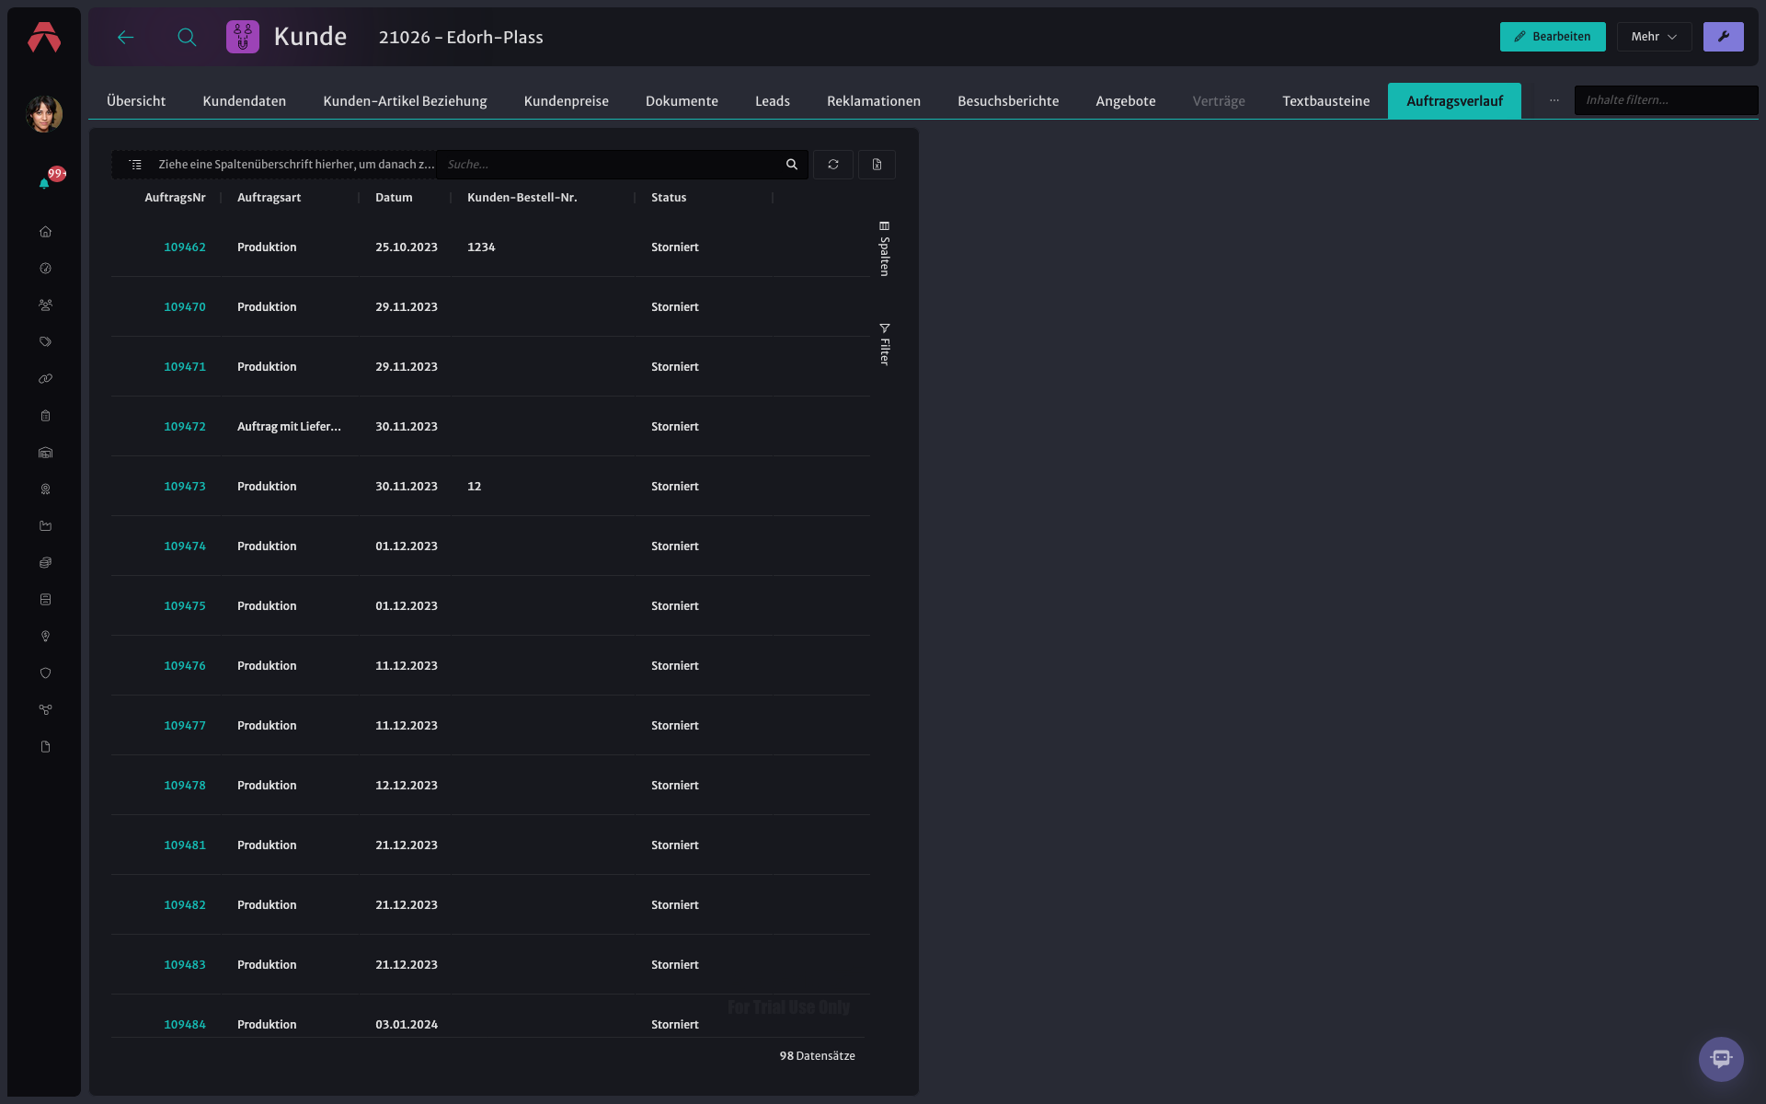Open the lightbulb icon in sidebar

45,637
